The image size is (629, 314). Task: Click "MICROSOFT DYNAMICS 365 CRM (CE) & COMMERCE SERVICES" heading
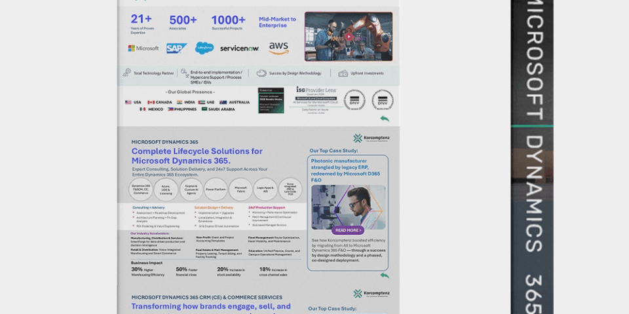pos(206,297)
